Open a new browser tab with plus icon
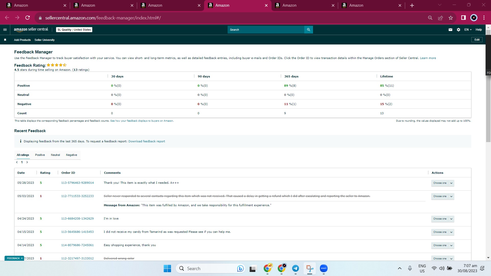The height and width of the screenshot is (276, 491). point(412,5)
